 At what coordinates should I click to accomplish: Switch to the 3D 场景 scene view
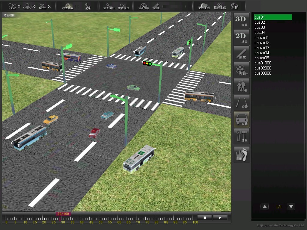click(242, 21)
